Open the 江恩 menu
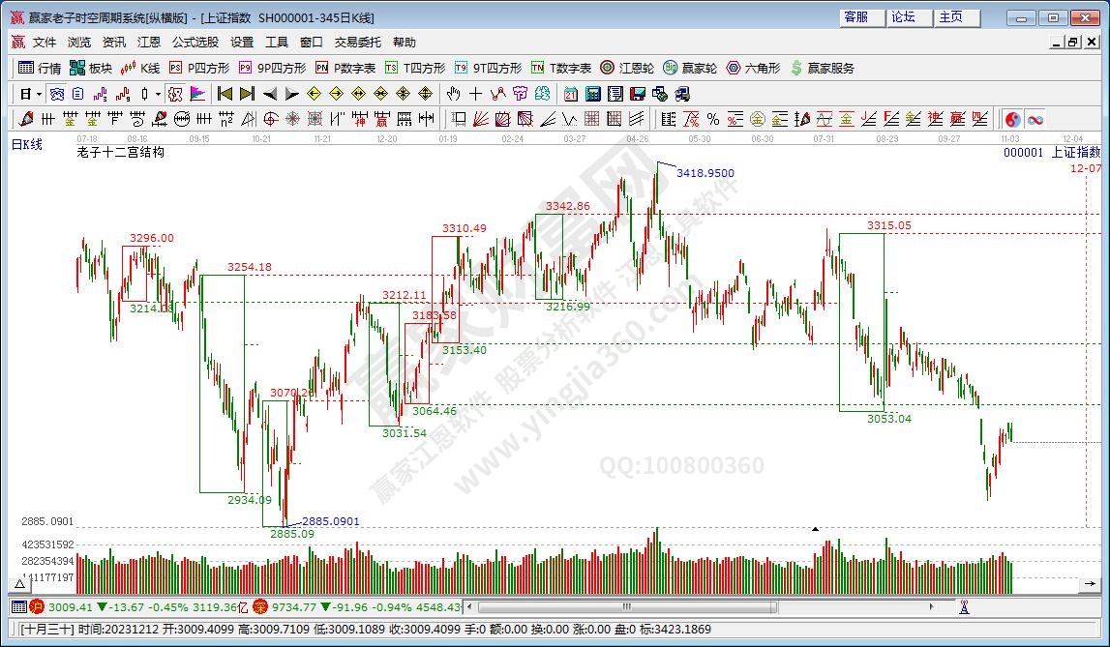 click(149, 43)
